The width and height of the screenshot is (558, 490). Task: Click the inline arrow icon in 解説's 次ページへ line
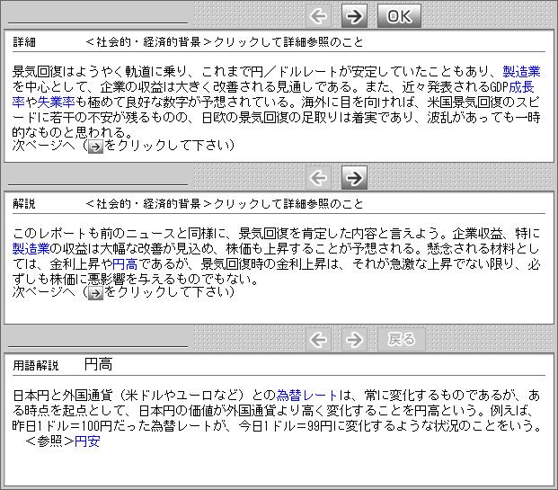[x=95, y=293]
